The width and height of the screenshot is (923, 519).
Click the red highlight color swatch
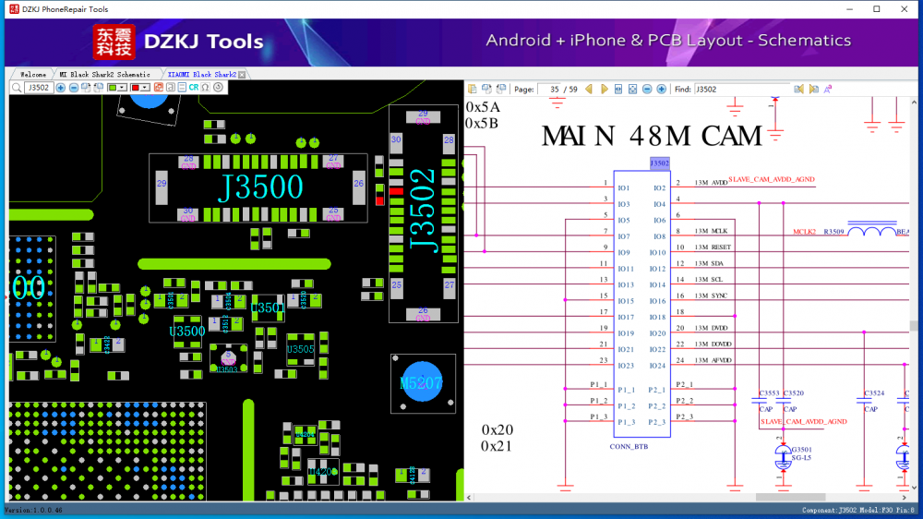(x=135, y=88)
